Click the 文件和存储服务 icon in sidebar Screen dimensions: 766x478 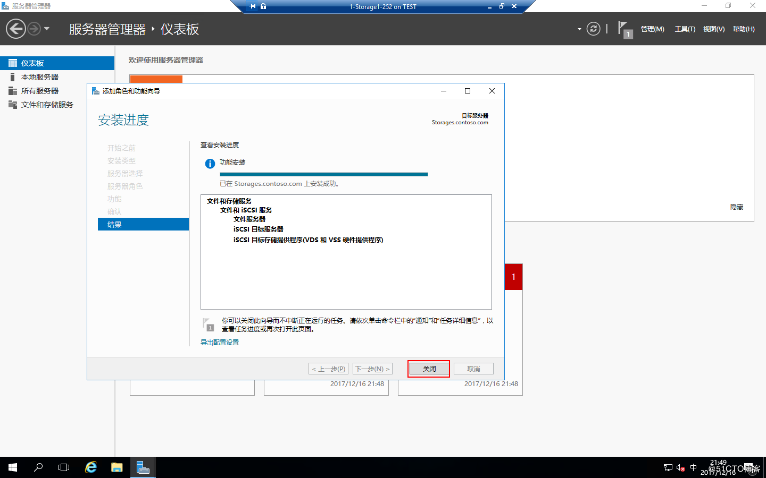coord(13,105)
